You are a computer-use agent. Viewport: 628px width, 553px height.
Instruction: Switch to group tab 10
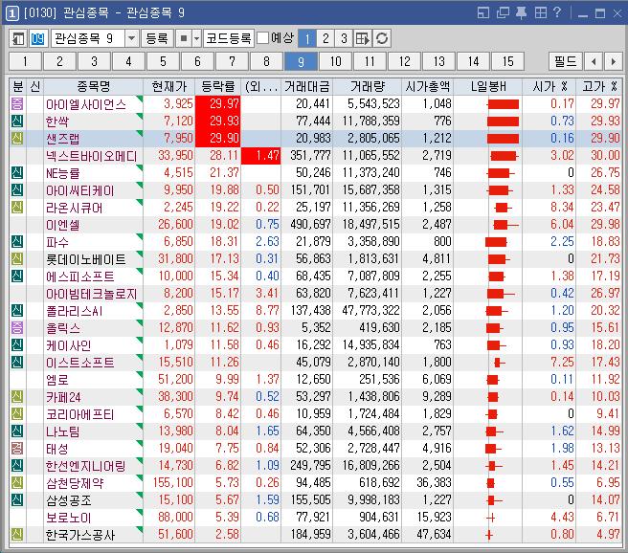(336, 61)
